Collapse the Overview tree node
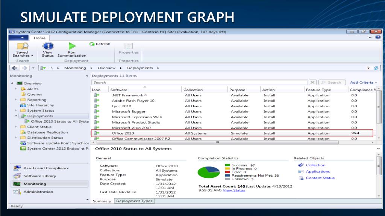This screenshot has width=385, height=216. (x=12, y=83)
